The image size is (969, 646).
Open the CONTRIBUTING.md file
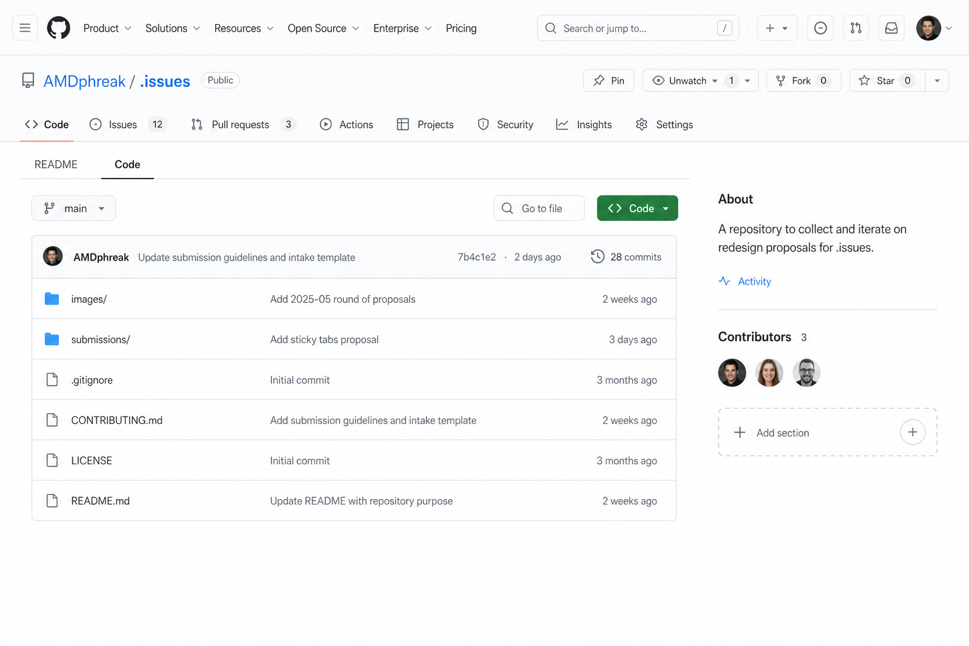(117, 420)
